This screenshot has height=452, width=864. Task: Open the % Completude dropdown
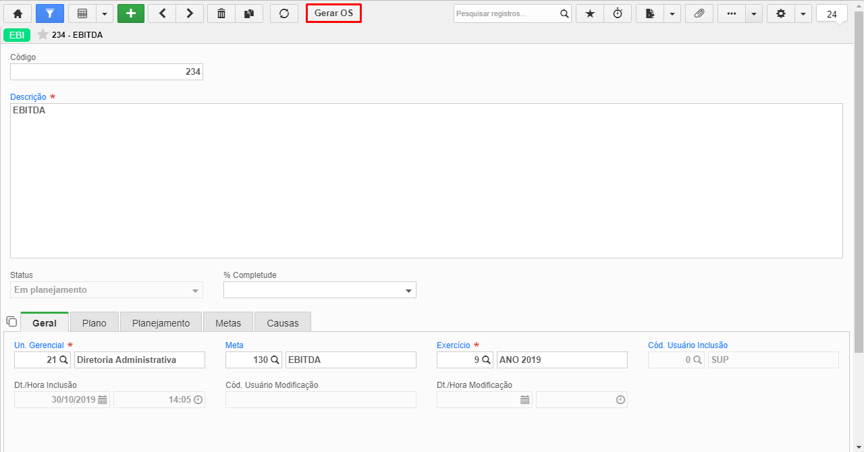320,290
